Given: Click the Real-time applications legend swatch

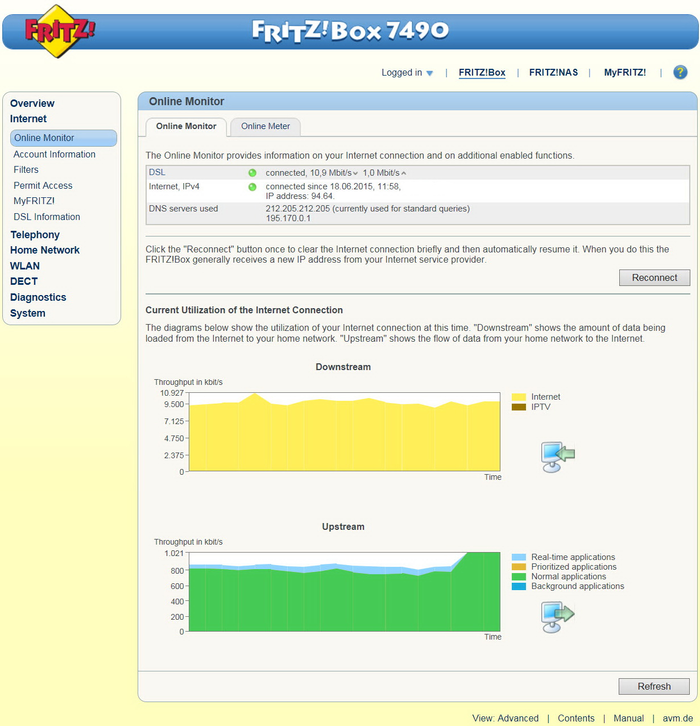Looking at the screenshot, I should click(519, 557).
